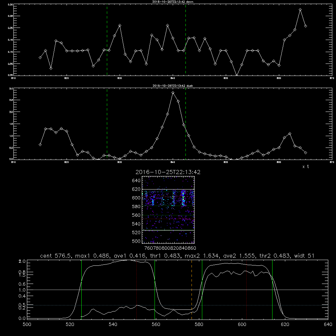The height and width of the screenshot is (336, 336).
Task: Click the 600 y-axis label of spectrogram image
Action: (x=136, y=198)
